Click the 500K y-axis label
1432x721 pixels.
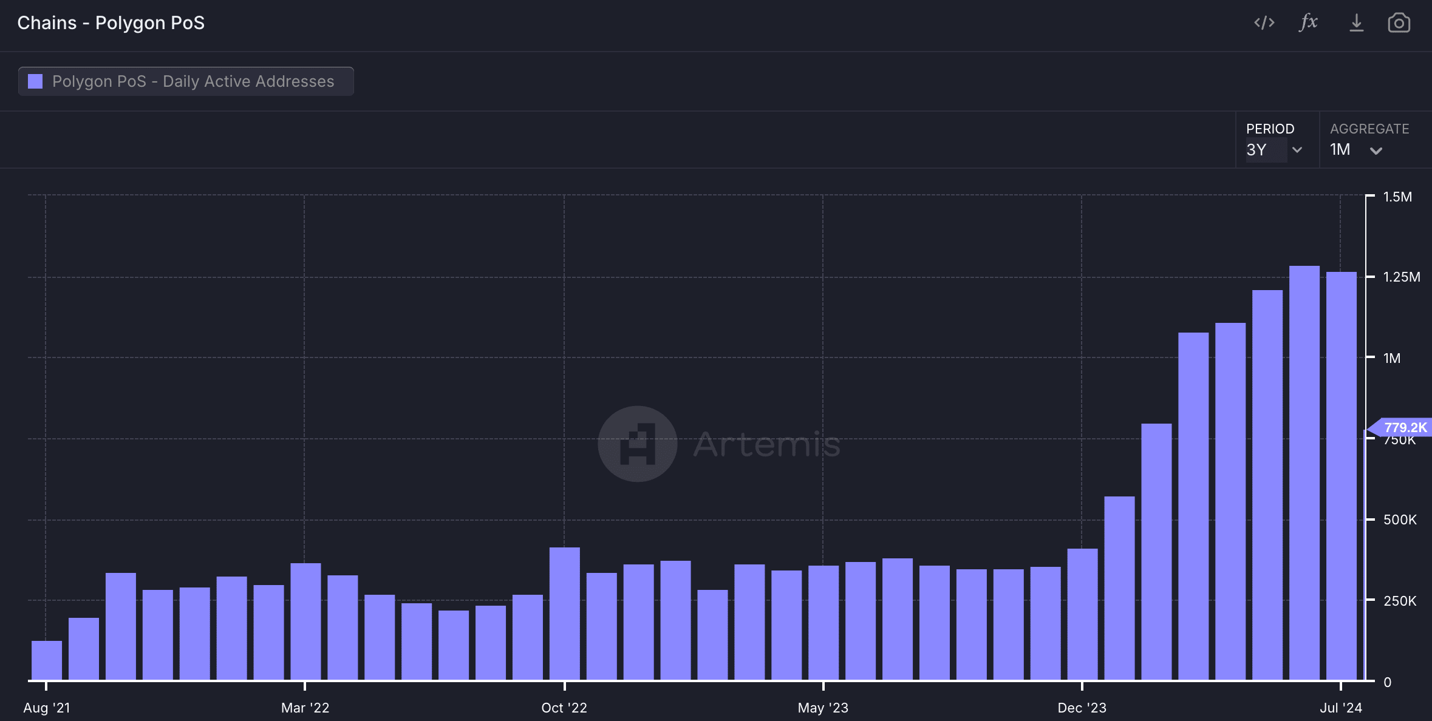click(x=1400, y=520)
